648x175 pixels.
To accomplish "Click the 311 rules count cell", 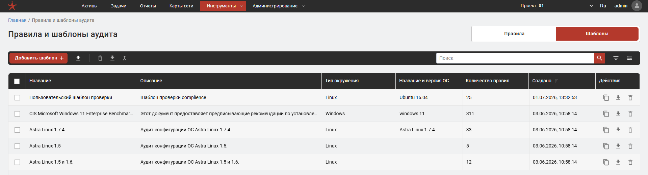I will point(470,114).
